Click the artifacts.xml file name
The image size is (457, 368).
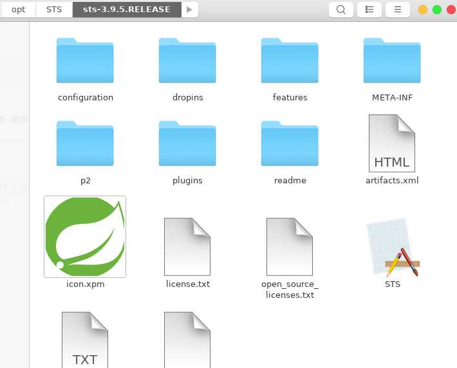pyautogui.click(x=392, y=180)
